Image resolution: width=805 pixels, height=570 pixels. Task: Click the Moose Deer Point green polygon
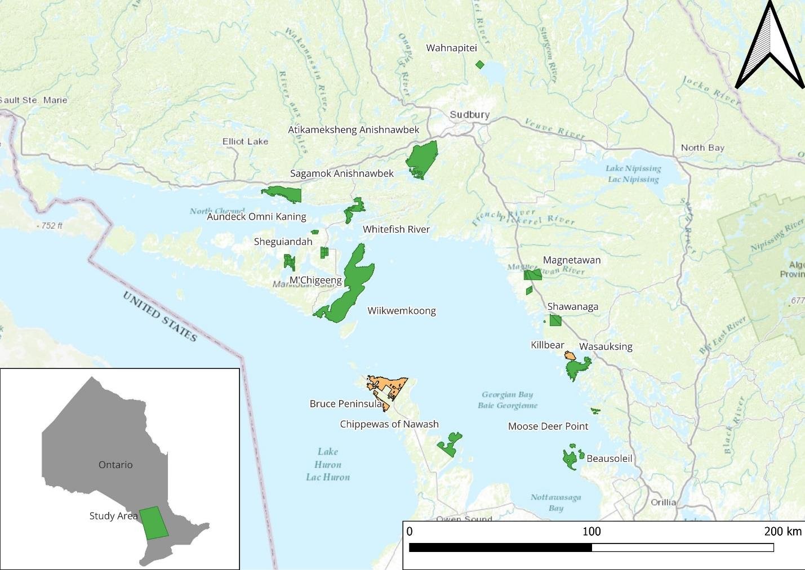pos(595,411)
